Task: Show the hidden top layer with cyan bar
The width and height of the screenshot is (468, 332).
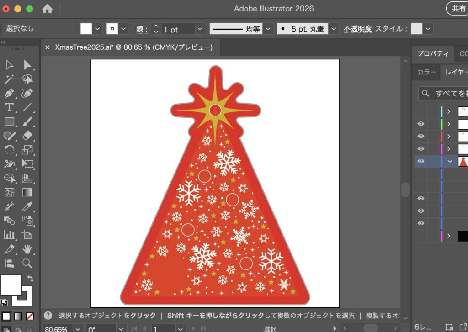Action: (x=421, y=111)
